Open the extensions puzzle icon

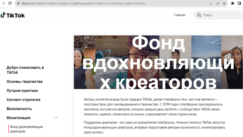tap(233, 3)
